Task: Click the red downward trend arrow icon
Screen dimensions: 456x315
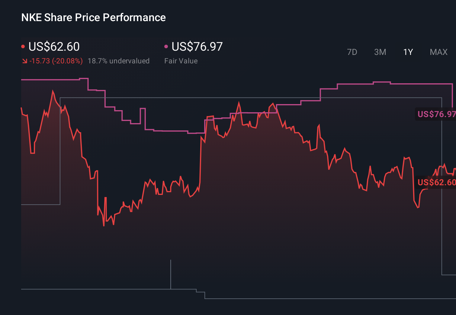Action: [x=25, y=61]
